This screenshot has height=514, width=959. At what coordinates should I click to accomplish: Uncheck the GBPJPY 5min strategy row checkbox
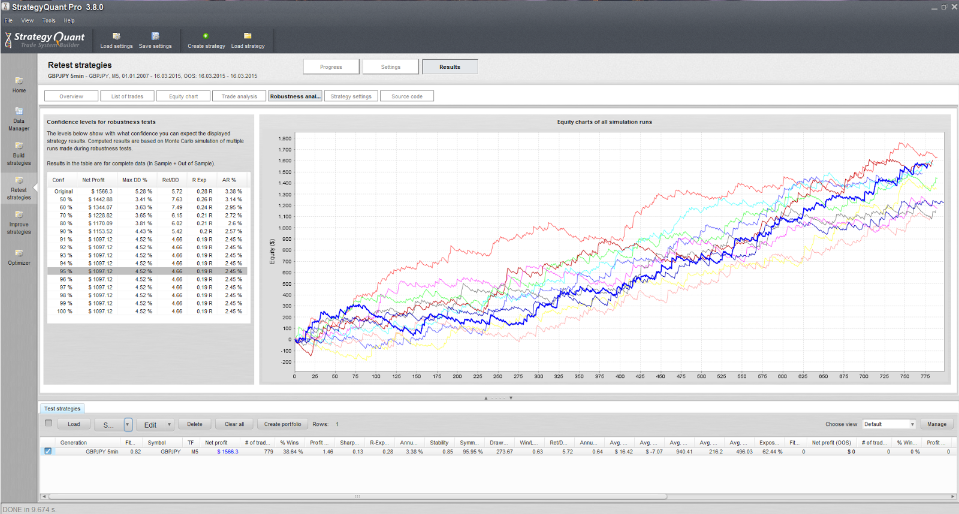[48, 451]
